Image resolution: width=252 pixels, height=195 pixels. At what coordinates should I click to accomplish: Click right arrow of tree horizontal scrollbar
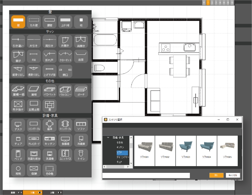coord(128,166)
